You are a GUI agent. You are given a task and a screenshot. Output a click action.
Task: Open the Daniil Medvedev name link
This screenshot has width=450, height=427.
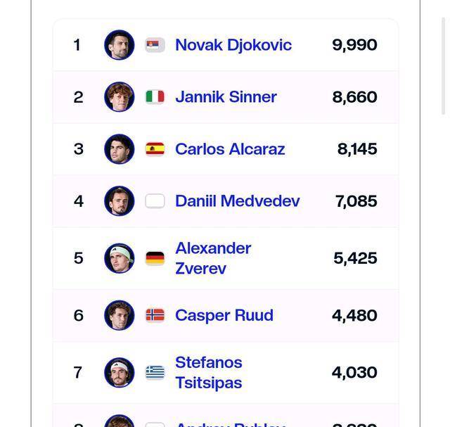tap(237, 201)
